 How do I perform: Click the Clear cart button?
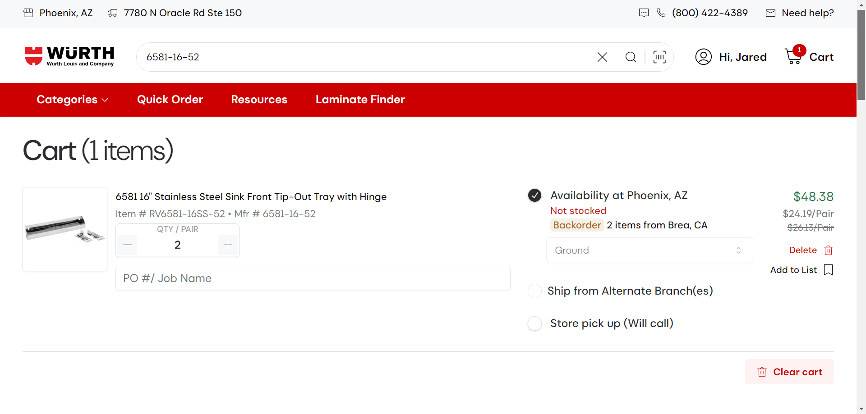(789, 372)
